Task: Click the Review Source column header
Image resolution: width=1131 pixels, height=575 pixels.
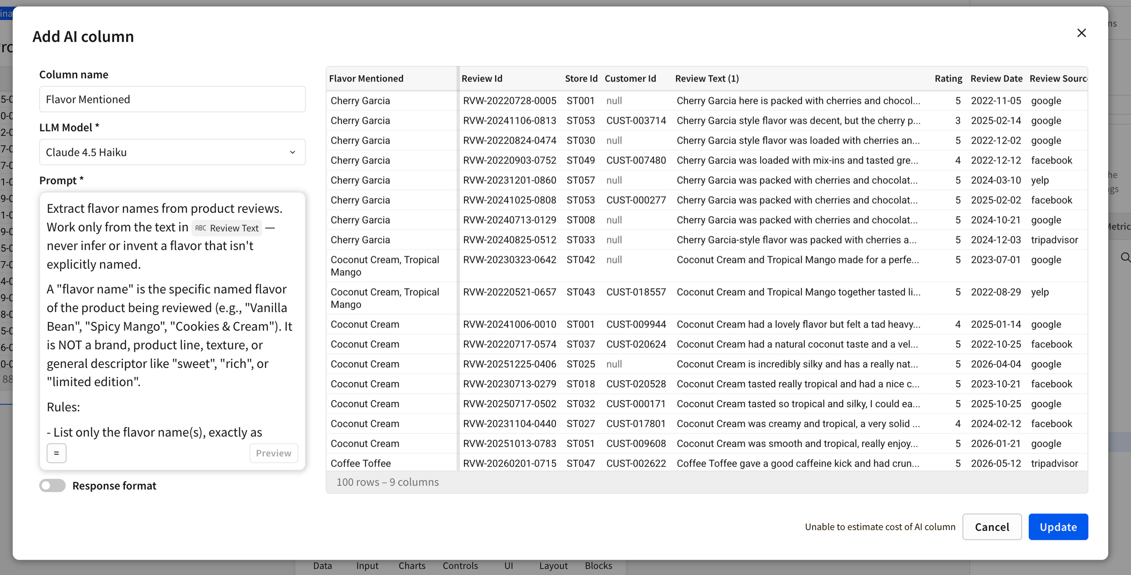Action: (x=1058, y=79)
